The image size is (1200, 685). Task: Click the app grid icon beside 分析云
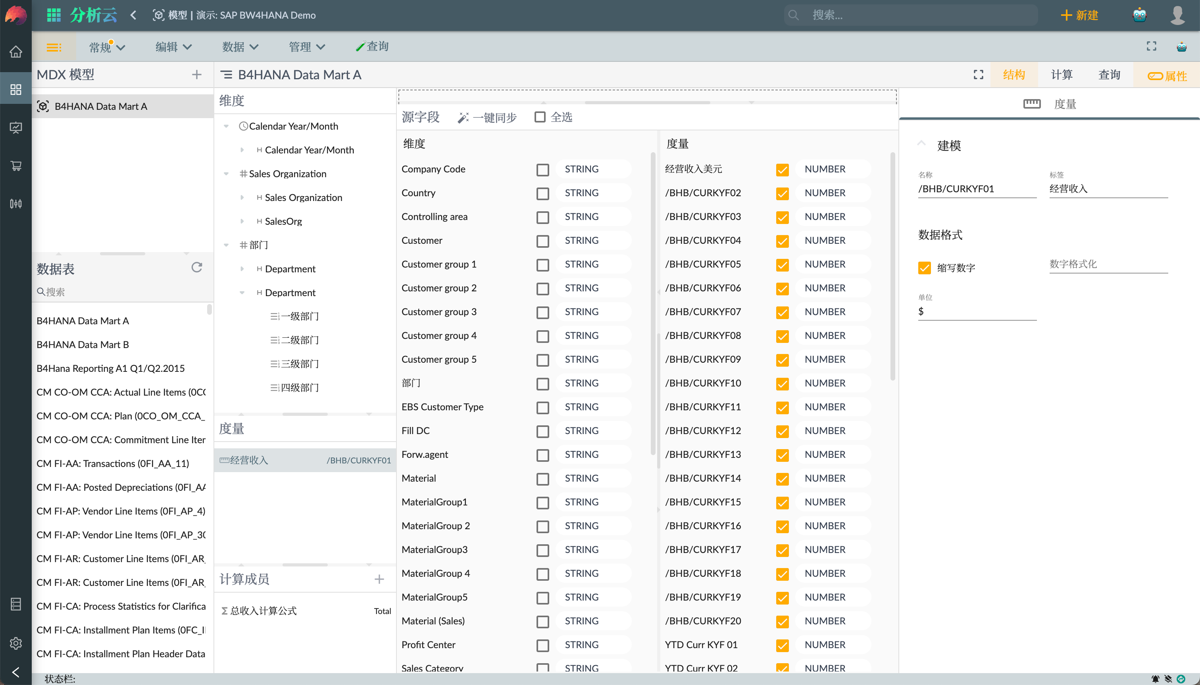54,15
